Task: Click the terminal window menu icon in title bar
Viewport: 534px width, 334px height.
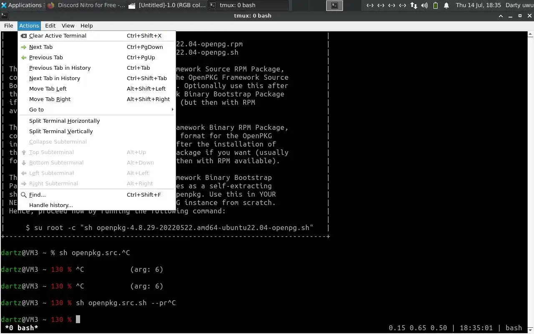Action: [4, 15]
